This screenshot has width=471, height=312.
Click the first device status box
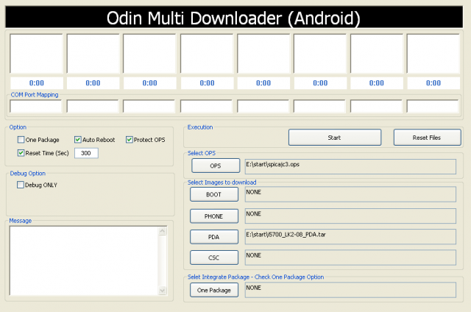(x=36, y=54)
